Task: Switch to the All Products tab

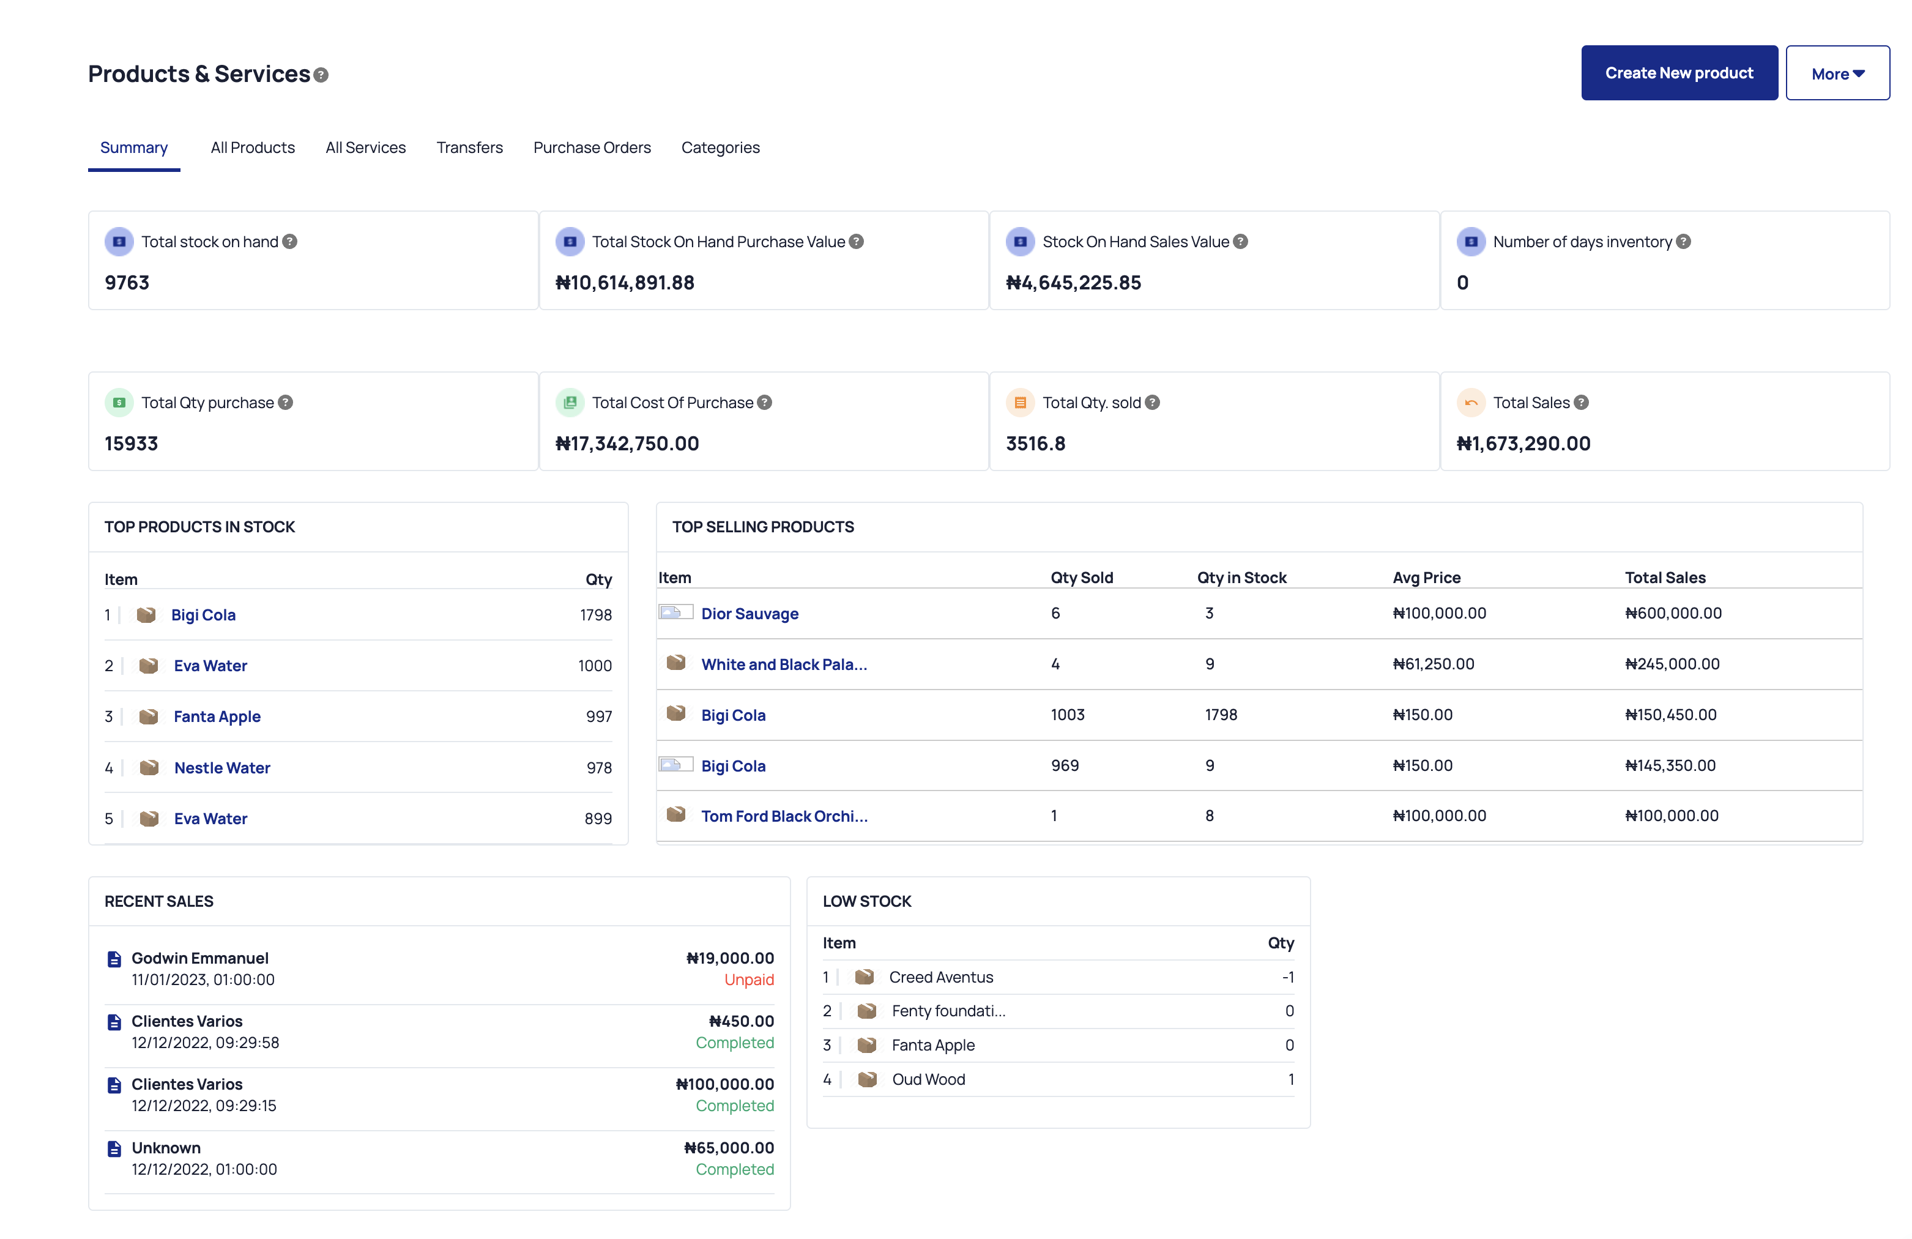Action: pos(252,148)
